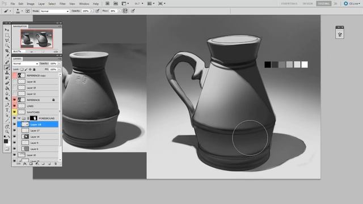This screenshot has height=204, width=363.
Task: Select the Zoom tool in toolbox
Action: (7, 131)
